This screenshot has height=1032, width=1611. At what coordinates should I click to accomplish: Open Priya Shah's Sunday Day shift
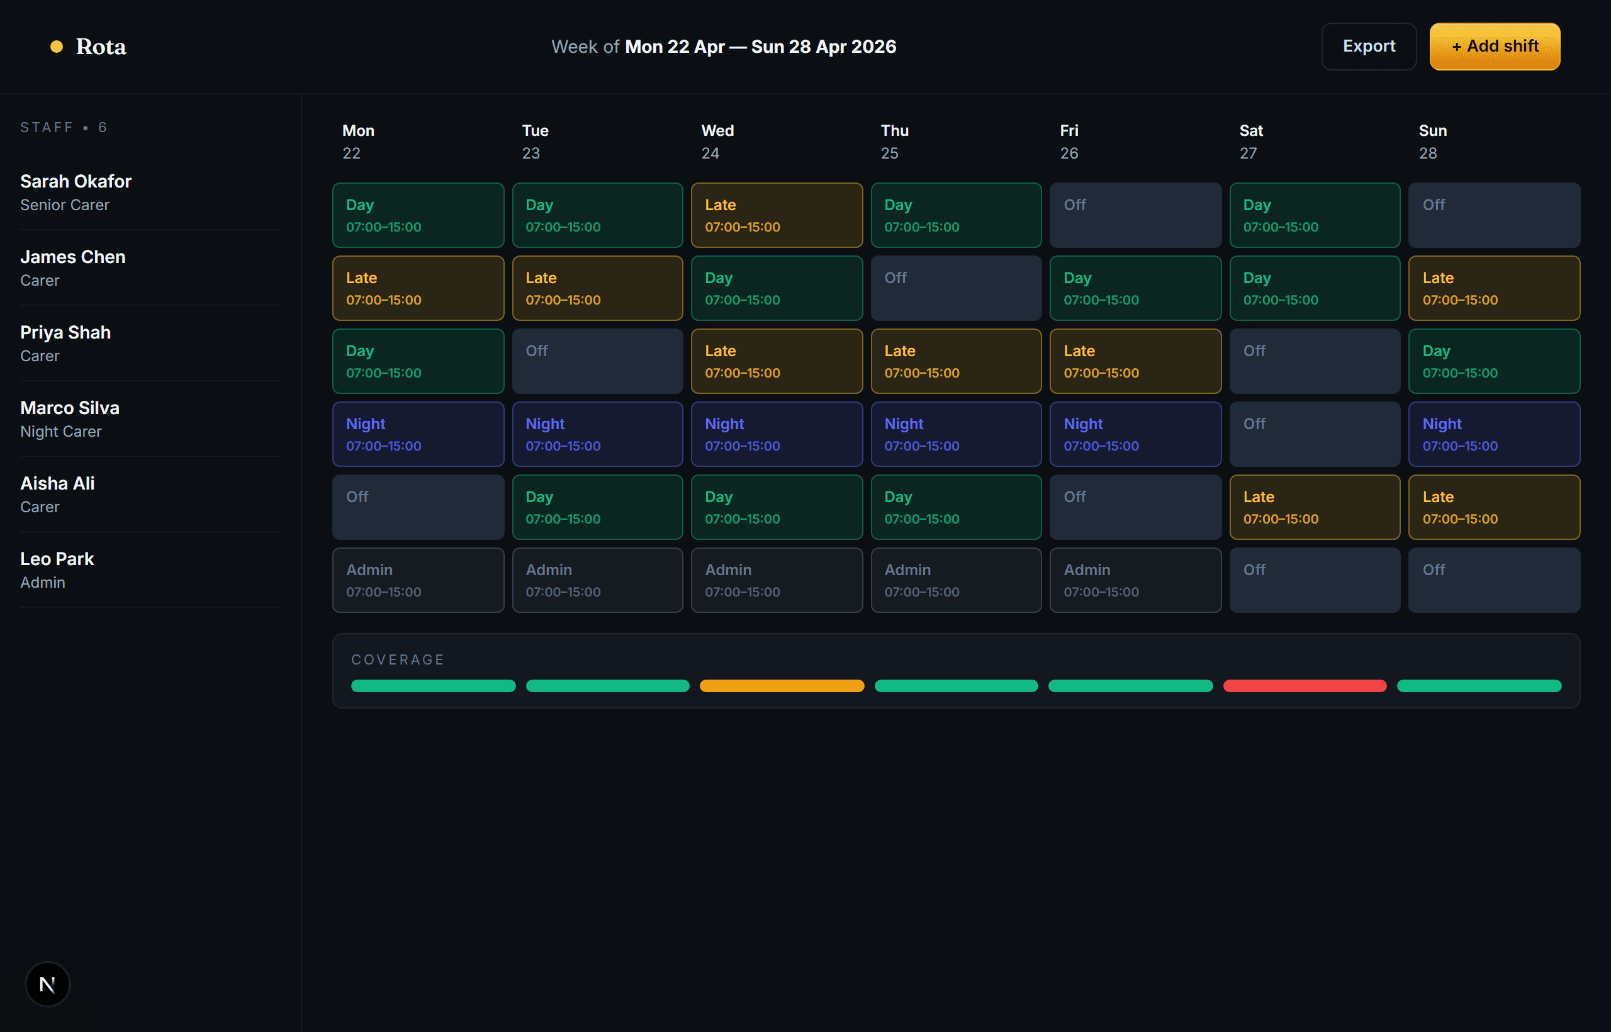point(1494,361)
